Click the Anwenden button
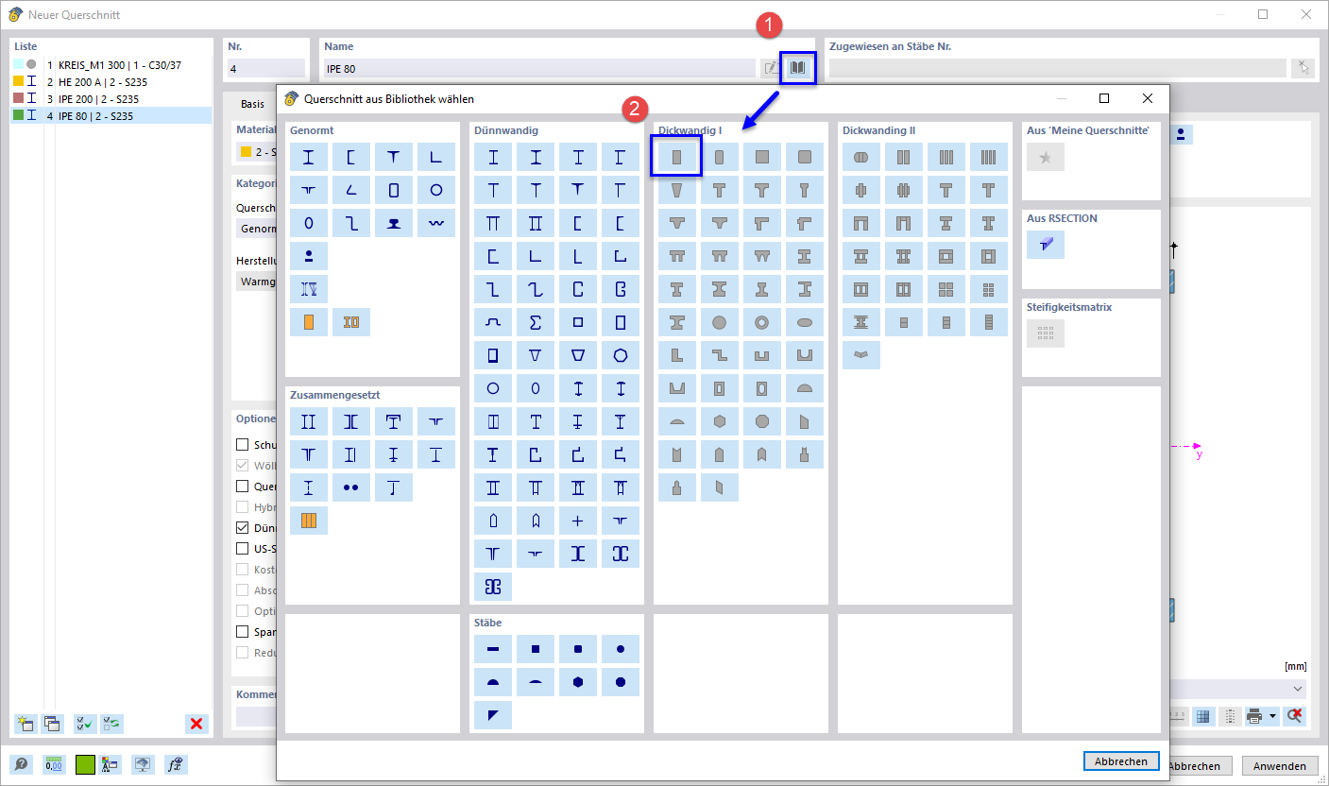1329x786 pixels. click(1280, 766)
